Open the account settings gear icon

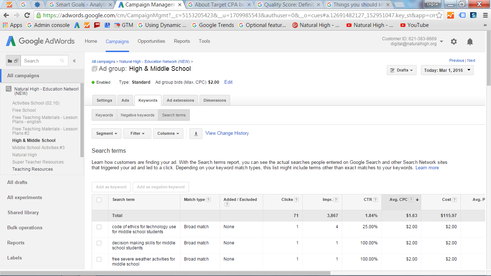tap(454, 41)
